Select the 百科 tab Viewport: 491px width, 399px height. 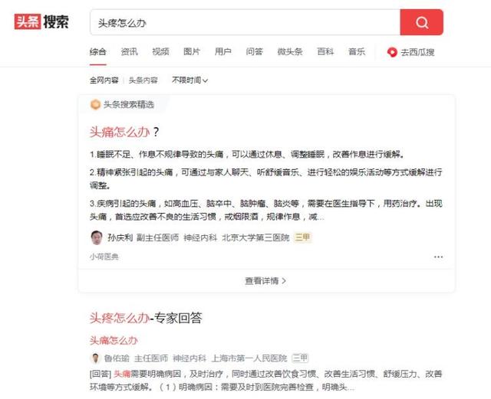(325, 51)
